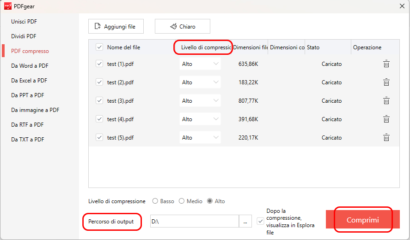Screen dimensions: 410x240
Task: Click trash icon for test (3).pdf
Action: tap(386, 101)
